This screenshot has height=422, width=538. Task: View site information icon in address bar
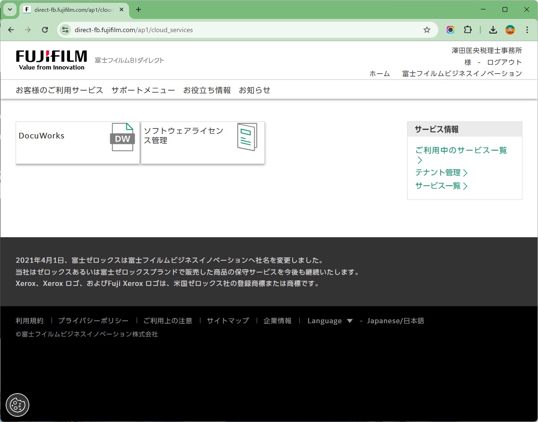[x=65, y=30]
